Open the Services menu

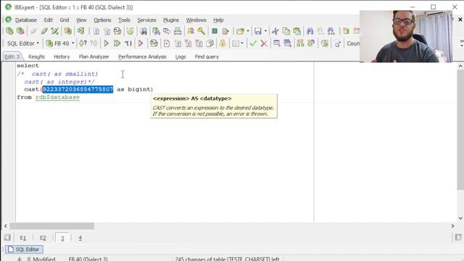click(x=146, y=20)
